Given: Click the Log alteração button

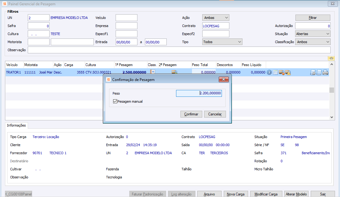Looking at the screenshot, I should click(x=181, y=194).
